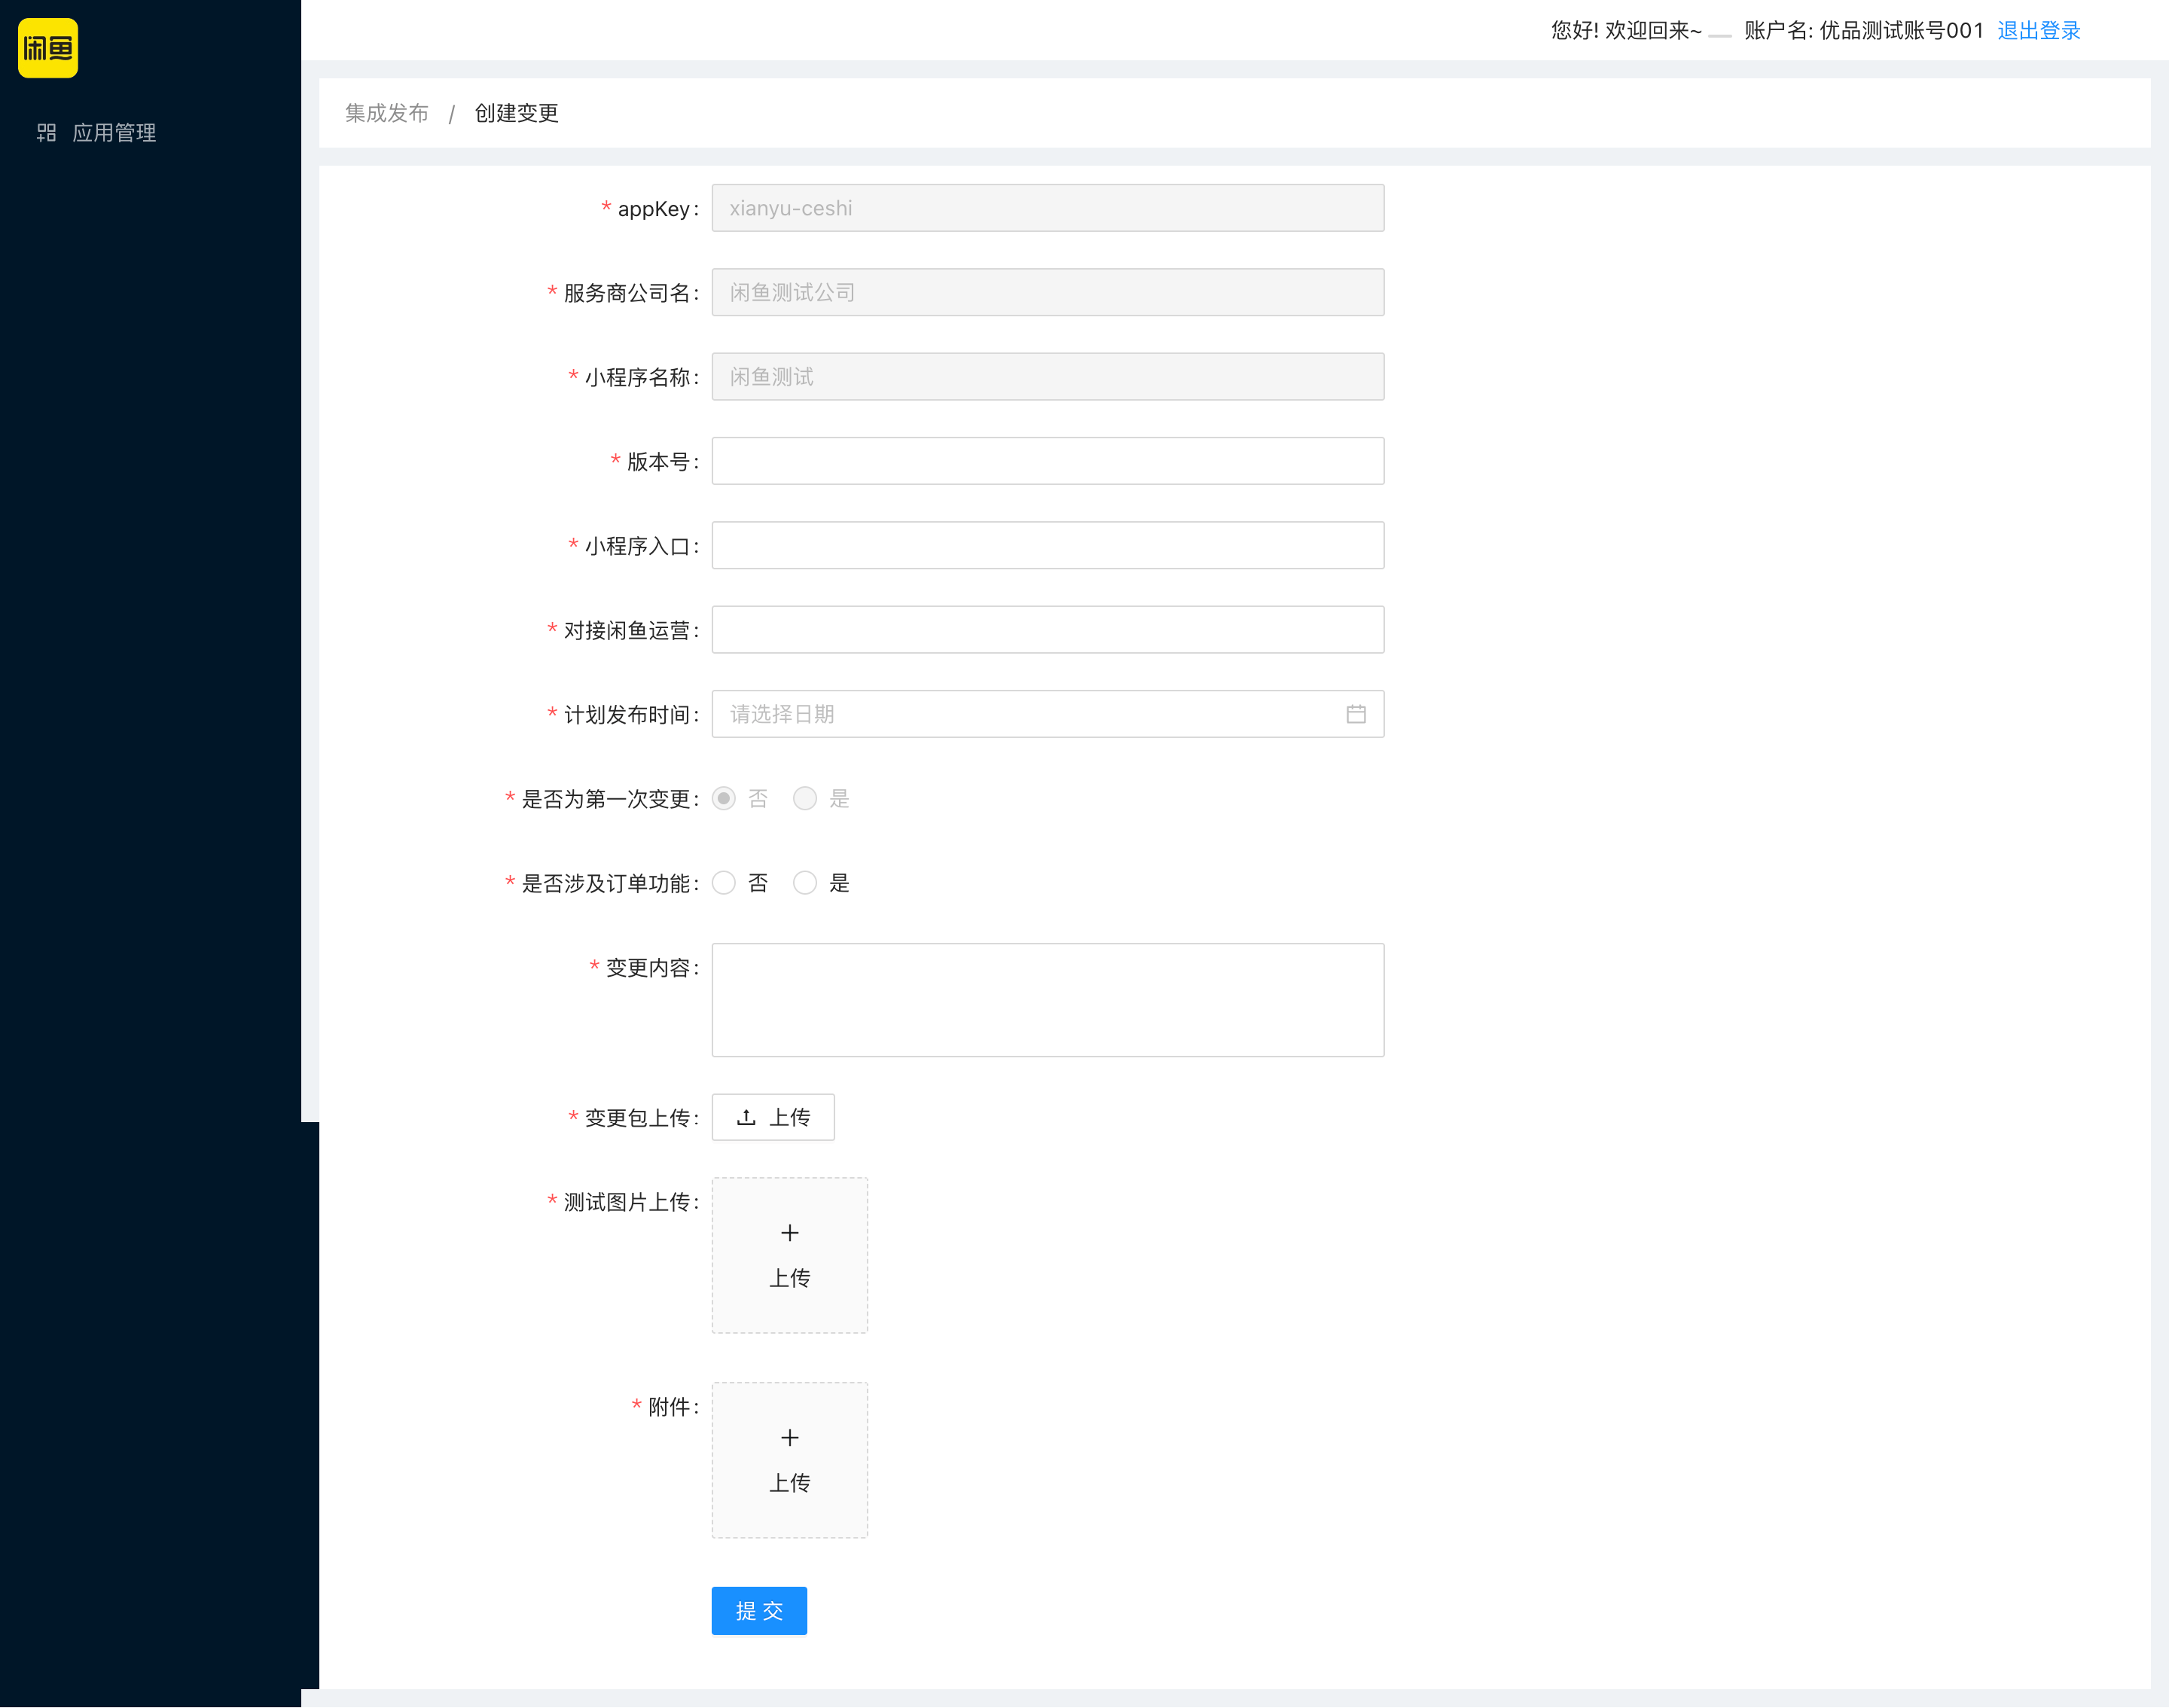This screenshot has height=1708, width=2169.
Task: Click the 变更内容 text area
Action: coord(1047,1000)
